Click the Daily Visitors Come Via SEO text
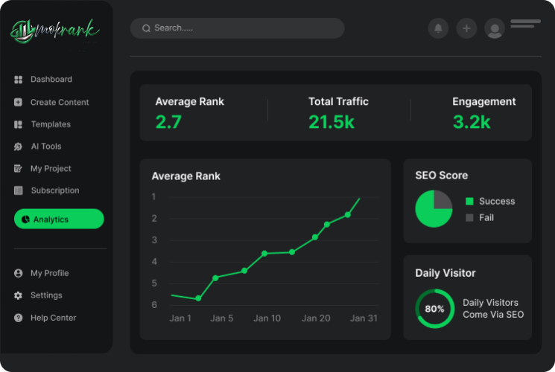The image size is (555, 372). 493,309
